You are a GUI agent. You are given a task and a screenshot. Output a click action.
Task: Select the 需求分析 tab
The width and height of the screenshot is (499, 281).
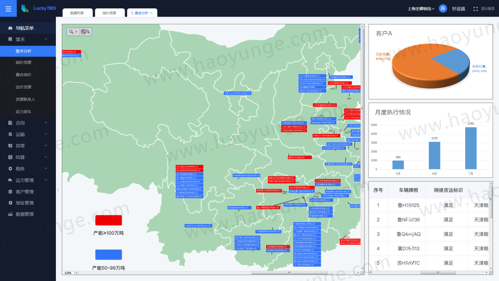(x=141, y=13)
